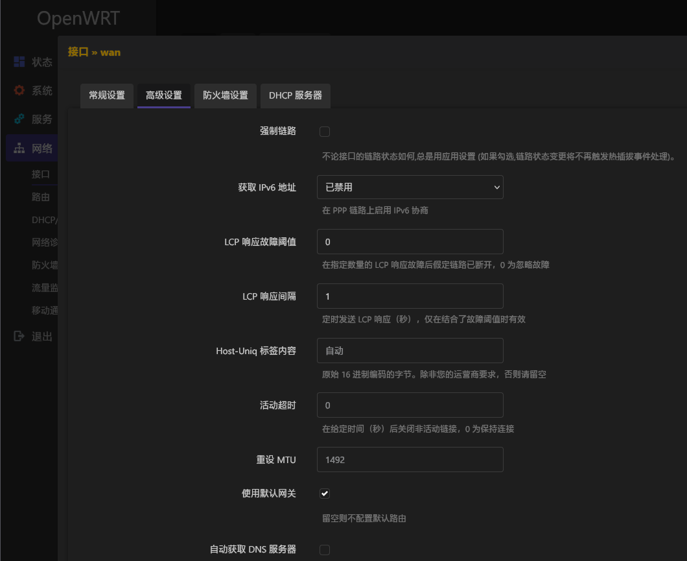Click the 状态 dashboard icon in sidebar
The image size is (687, 561).
(x=19, y=62)
